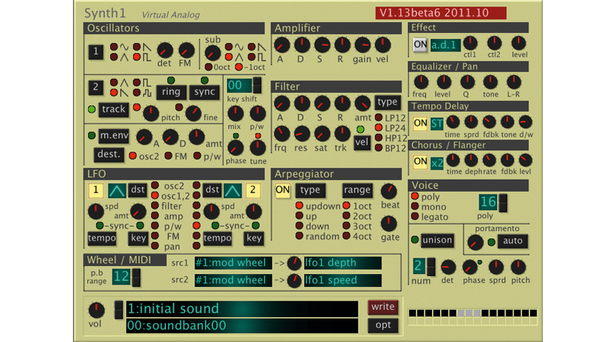The image size is (608, 342).
Task: Toggle the Chorus / Flanger ON switch
Action: pyautogui.click(x=421, y=161)
